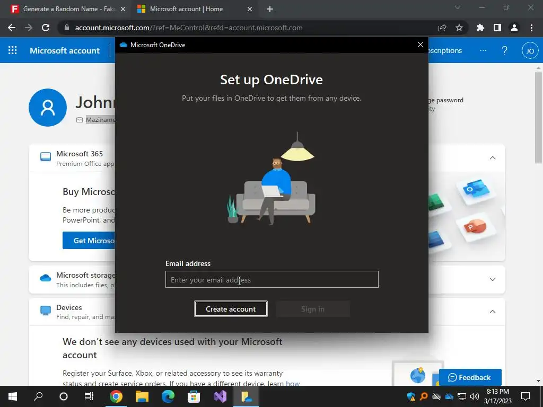The image size is (543, 407).
Task: Click the Create account button
Action: click(231, 309)
